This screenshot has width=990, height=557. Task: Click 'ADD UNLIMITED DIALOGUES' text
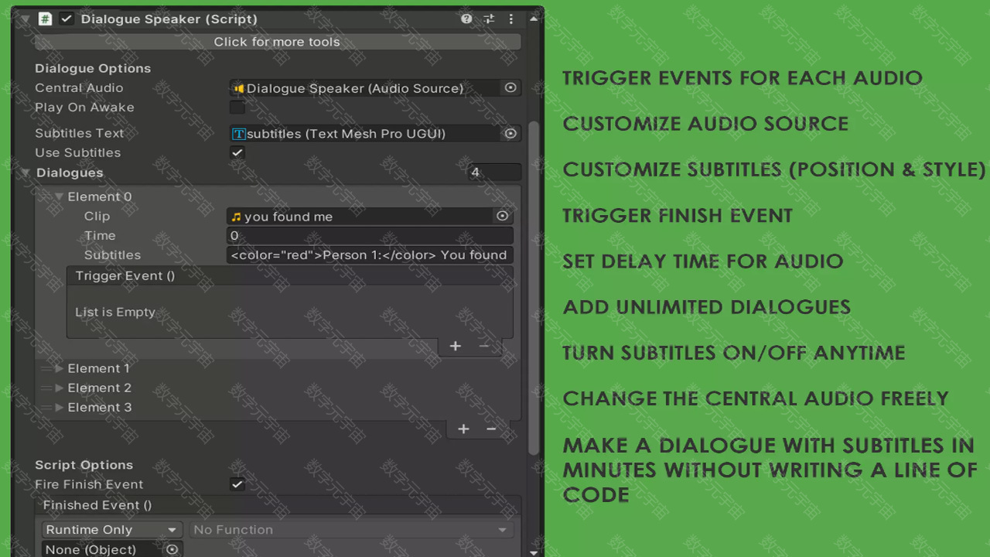[707, 306]
